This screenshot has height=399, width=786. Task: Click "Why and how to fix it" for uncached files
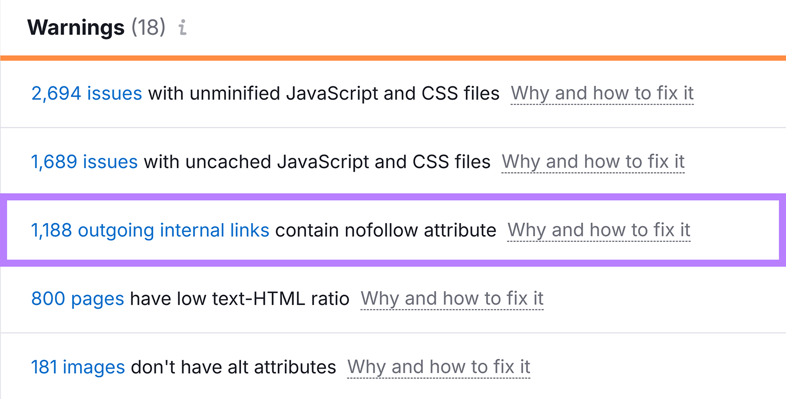tap(593, 162)
